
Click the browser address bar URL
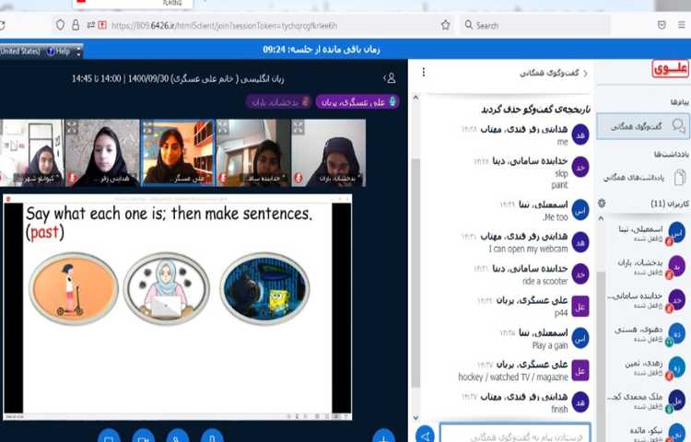tap(224, 26)
